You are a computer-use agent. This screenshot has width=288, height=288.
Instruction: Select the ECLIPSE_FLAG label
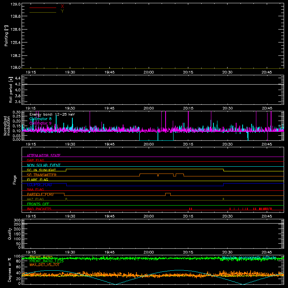tap(39, 185)
